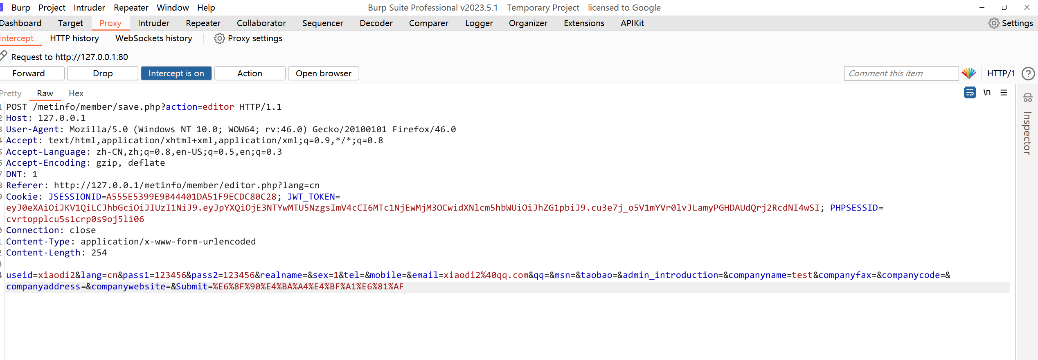Select the Intercept sub-tab
Viewport: 1038px width, 360px height.
(17, 38)
